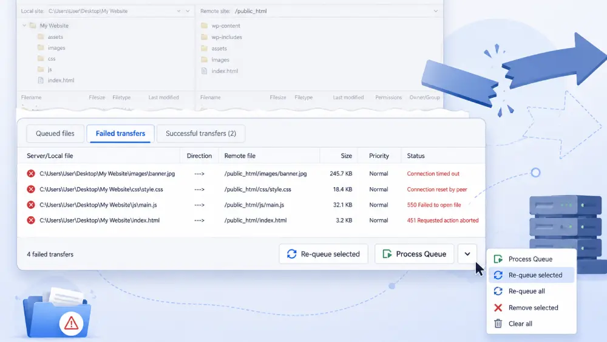Choose Re-queue all from the menu
607x342 pixels.
[531, 291]
